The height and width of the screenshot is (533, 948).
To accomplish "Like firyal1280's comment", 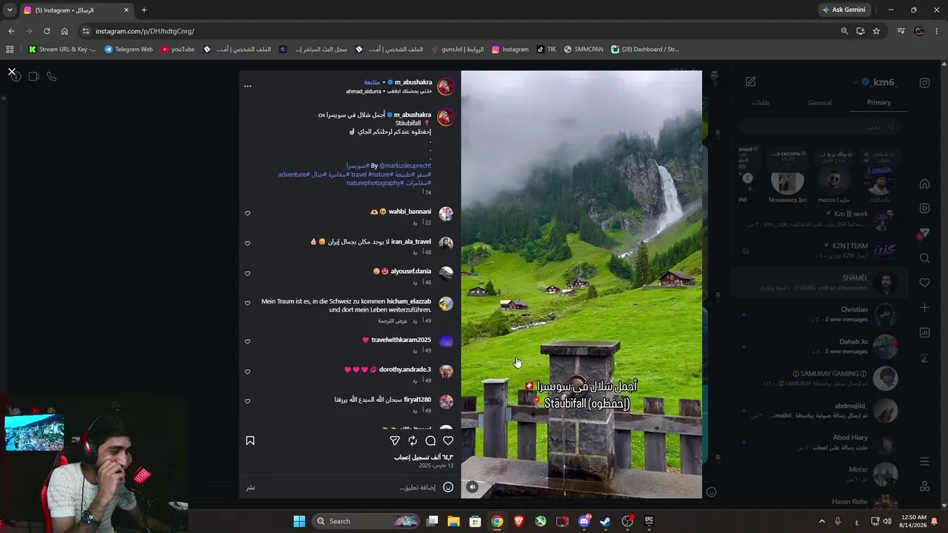I will click(247, 401).
